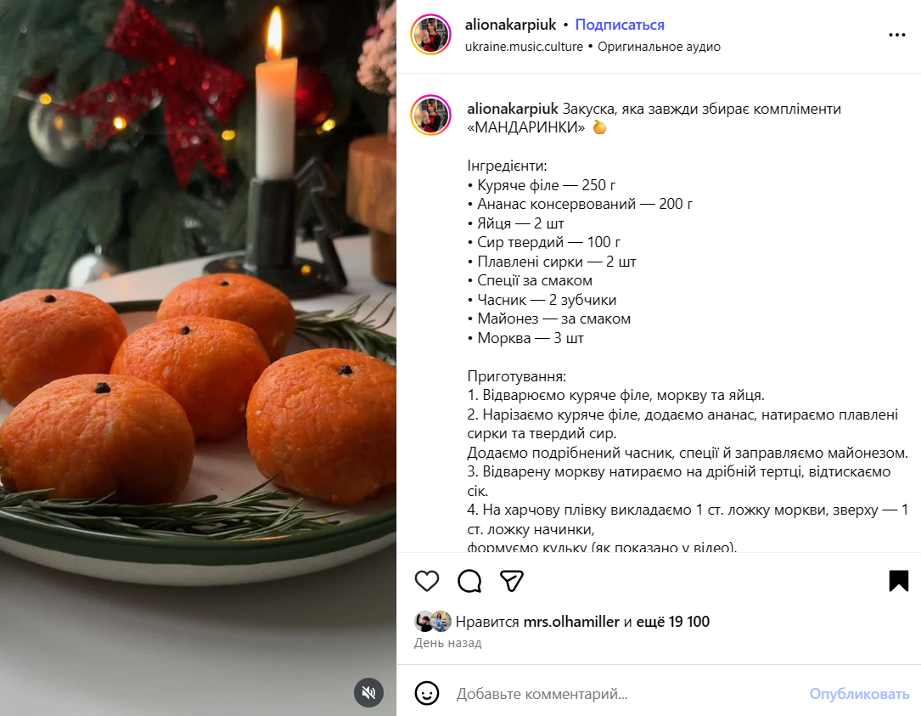Viewport: 921px width, 716px height.
Task: Click the muted speaker icon on the video
Action: pos(368,693)
